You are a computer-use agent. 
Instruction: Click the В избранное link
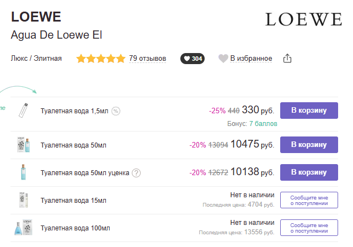[x=251, y=59]
